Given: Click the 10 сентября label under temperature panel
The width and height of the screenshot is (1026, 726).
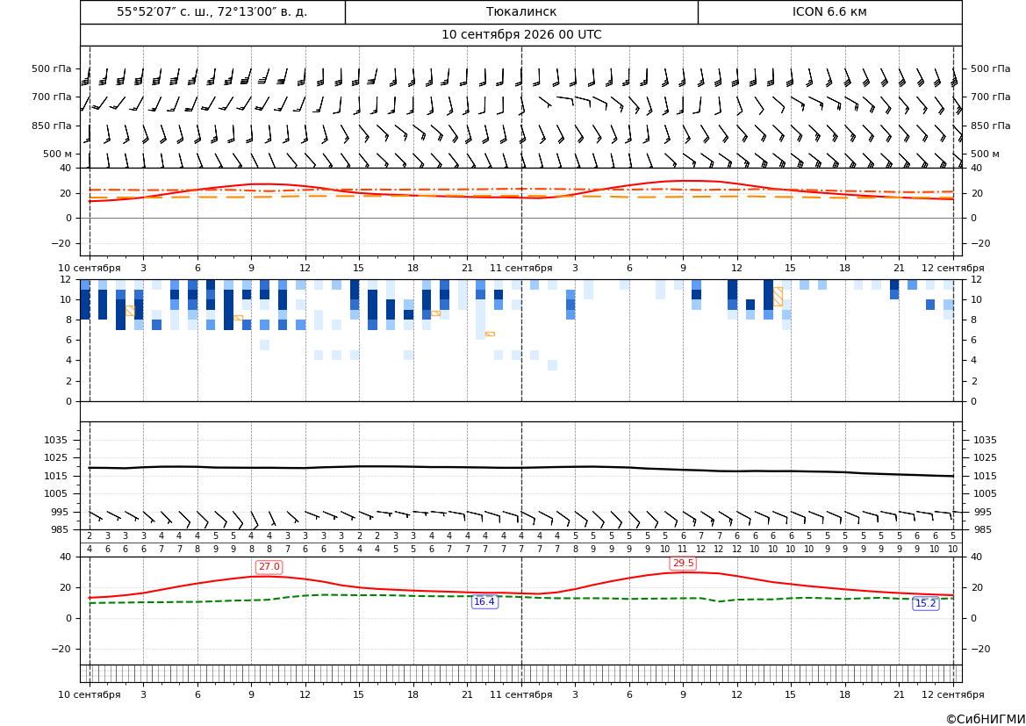Looking at the screenshot, I should click(x=90, y=268).
